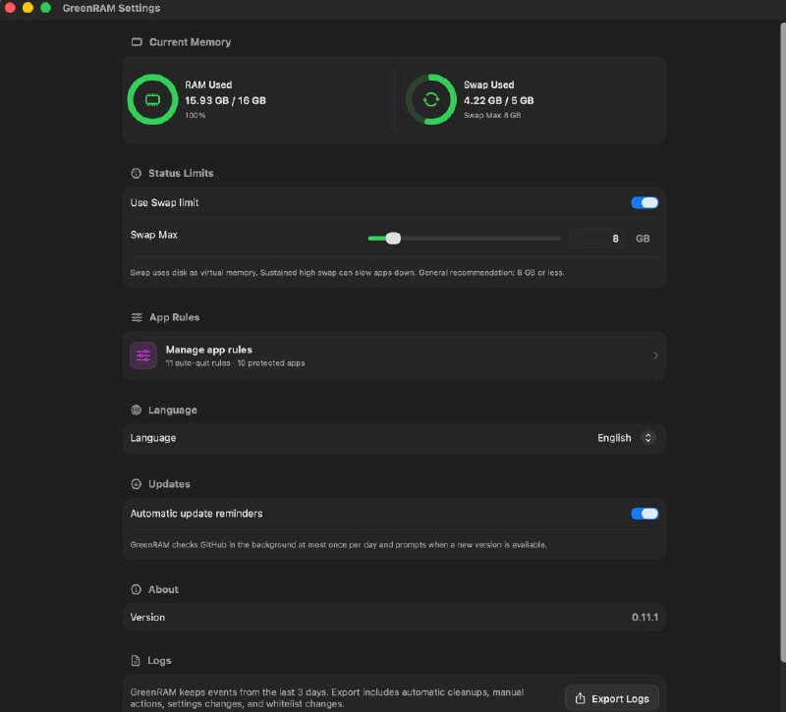Focus the Swap Max GB value field
The width and height of the screenshot is (786, 712).
click(x=597, y=239)
